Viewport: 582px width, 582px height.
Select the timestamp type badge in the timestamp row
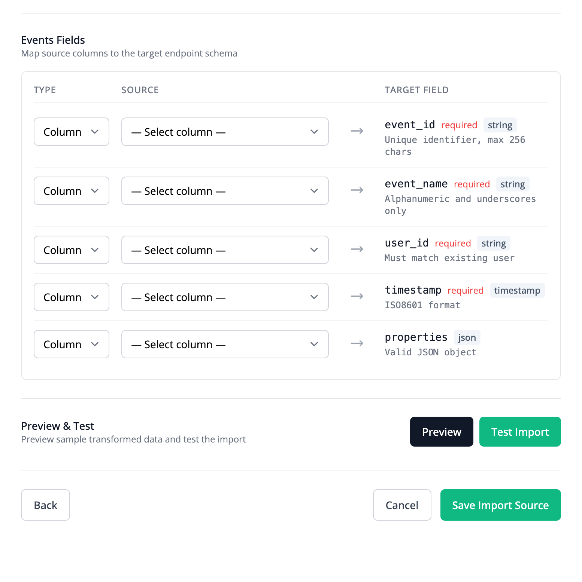tap(517, 290)
